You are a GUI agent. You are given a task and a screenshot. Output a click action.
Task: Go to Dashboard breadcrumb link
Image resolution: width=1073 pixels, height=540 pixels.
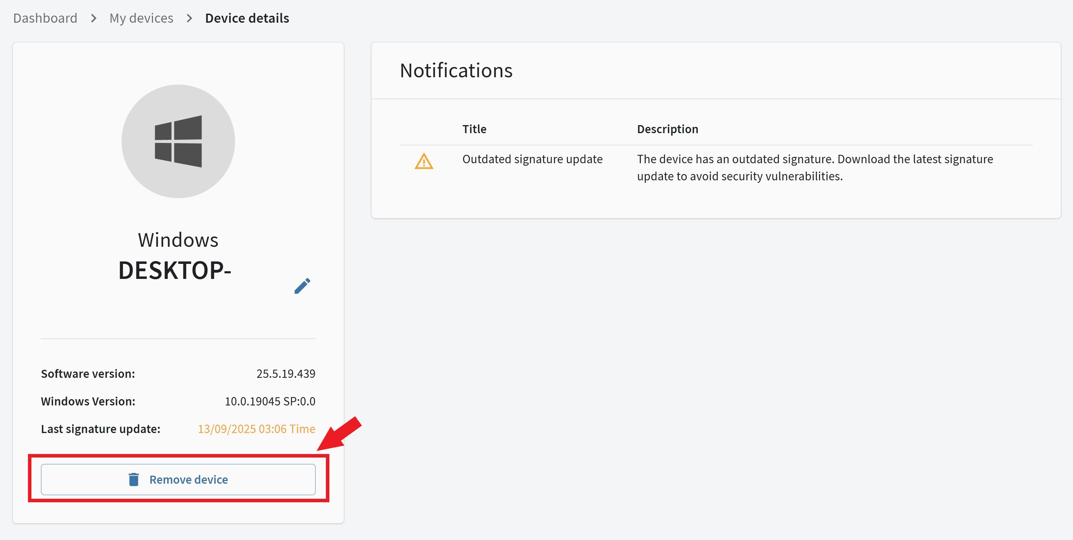(45, 18)
